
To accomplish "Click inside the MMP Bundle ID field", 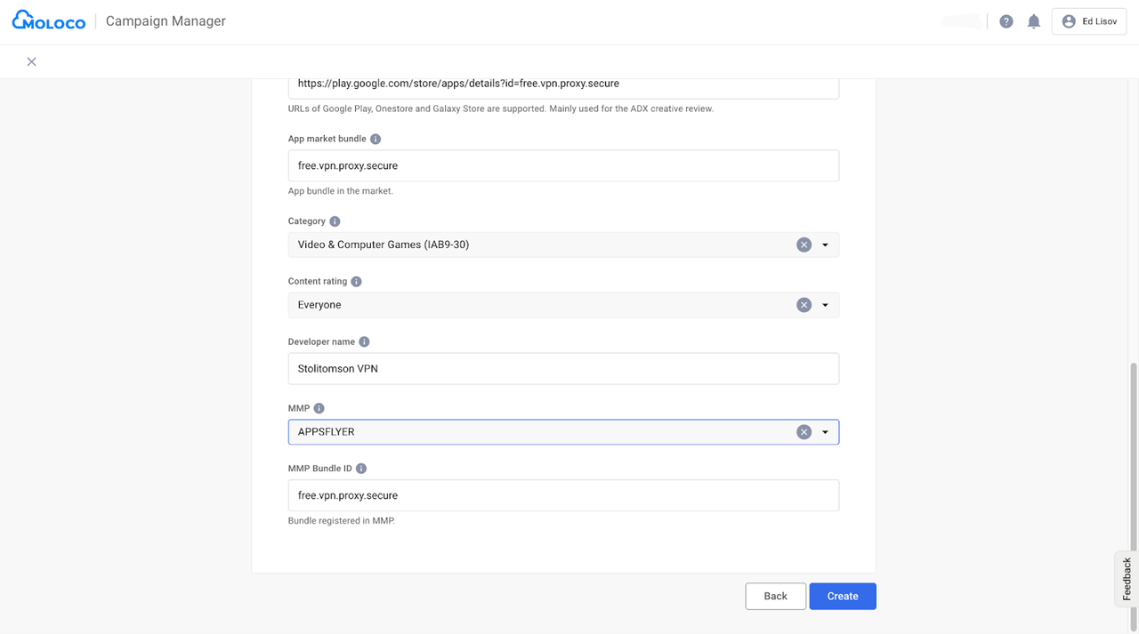I will click(563, 495).
